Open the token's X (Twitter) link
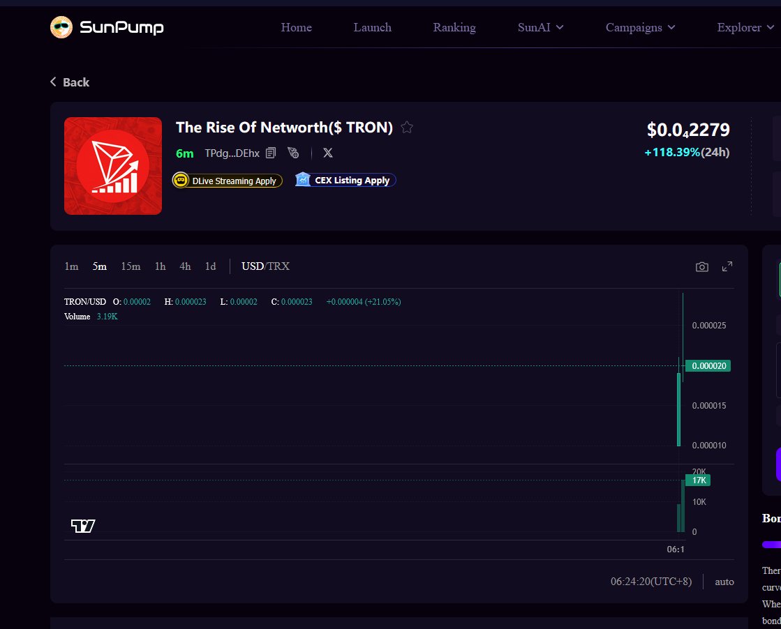The image size is (781, 629). click(x=328, y=153)
